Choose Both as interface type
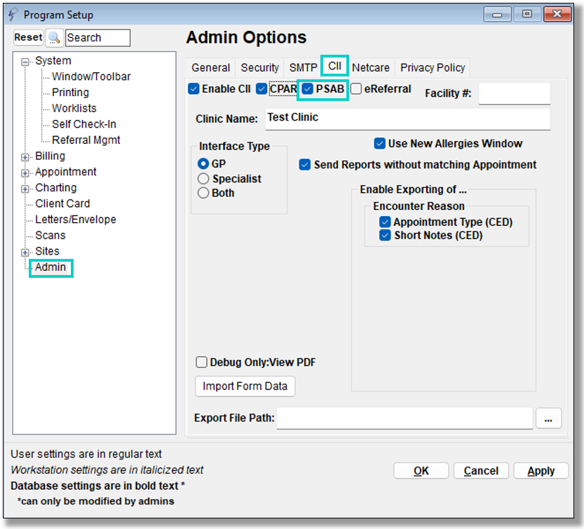Viewport: 584px width, 529px height. [204, 193]
